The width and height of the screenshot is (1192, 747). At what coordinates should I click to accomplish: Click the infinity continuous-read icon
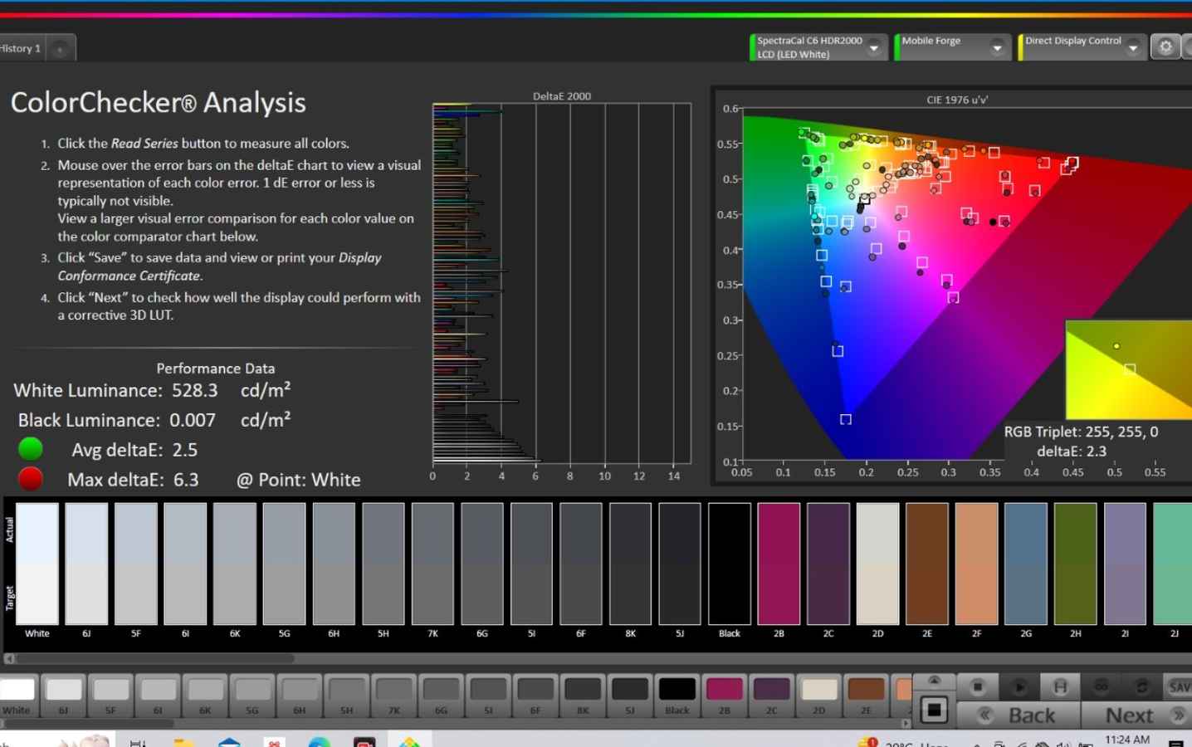1101,686
